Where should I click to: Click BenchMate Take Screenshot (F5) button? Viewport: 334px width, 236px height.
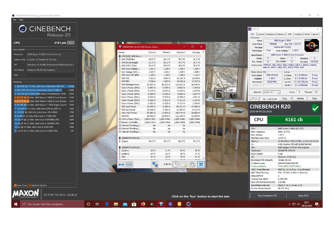[267, 196]
